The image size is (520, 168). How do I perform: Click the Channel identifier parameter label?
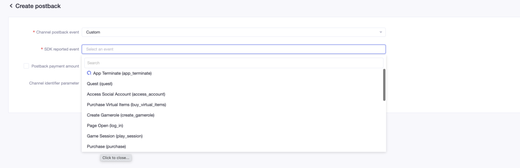pos(54,83)
